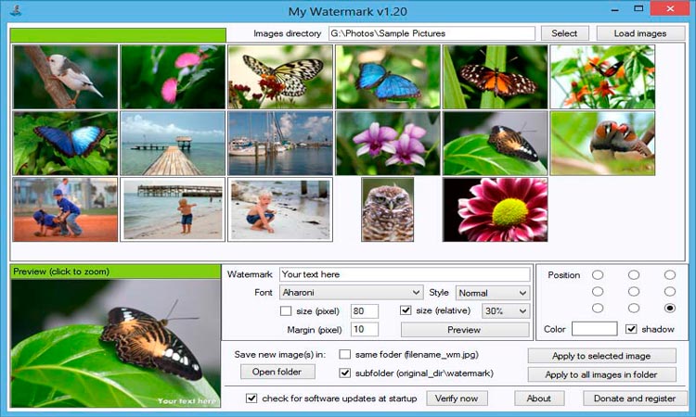Enable the size (pixel) checkbox
The image size is (696, 417).
point(286,311)
